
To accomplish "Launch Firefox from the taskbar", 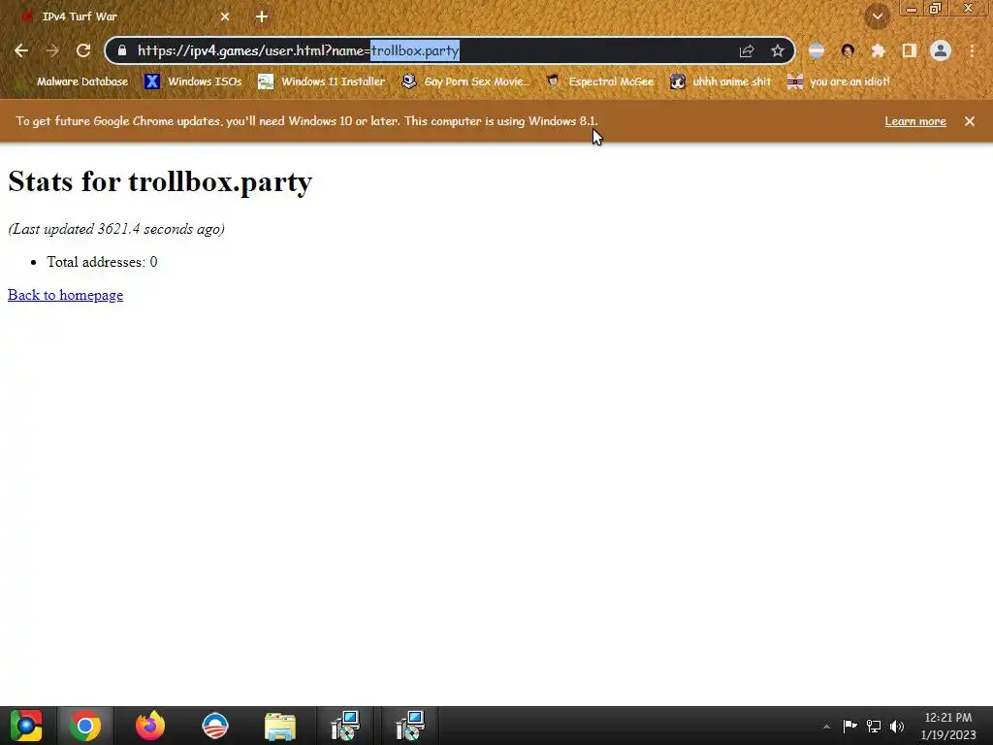I will 150,726.
